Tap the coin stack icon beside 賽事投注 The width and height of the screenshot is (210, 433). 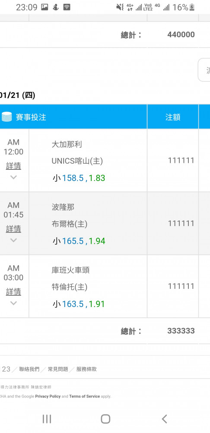pos(6,117)
